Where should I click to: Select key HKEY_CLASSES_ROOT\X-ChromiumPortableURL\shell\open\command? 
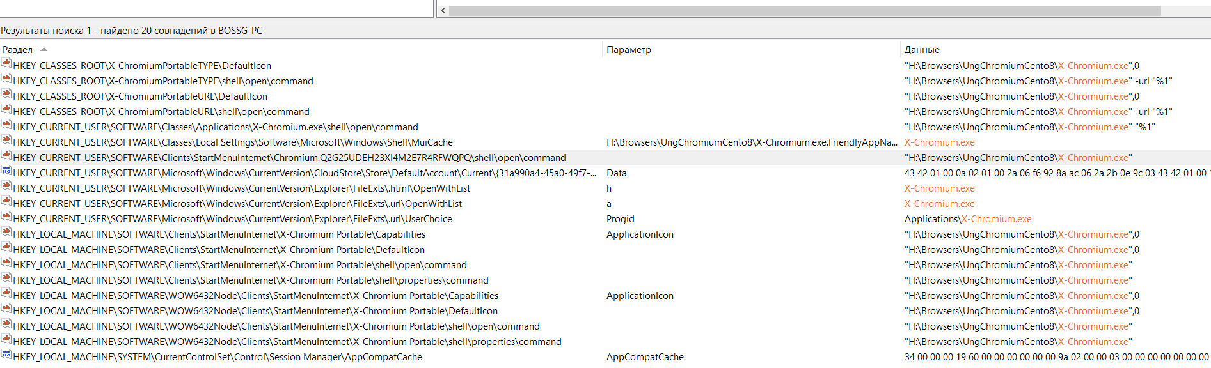click(x=161, y=112)
